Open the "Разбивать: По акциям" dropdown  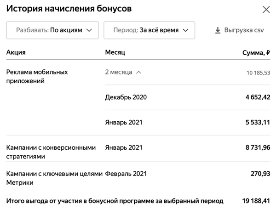[x=52, y=30]
